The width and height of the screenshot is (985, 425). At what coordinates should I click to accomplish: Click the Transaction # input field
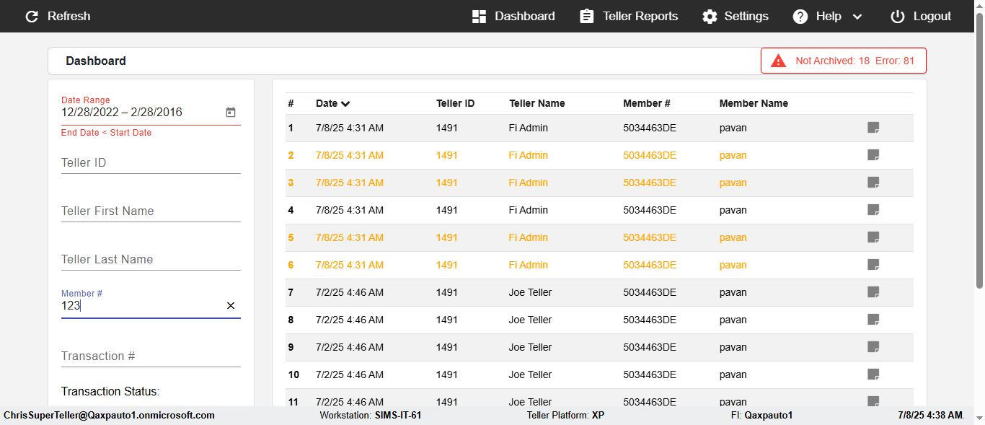coord(151,356)
